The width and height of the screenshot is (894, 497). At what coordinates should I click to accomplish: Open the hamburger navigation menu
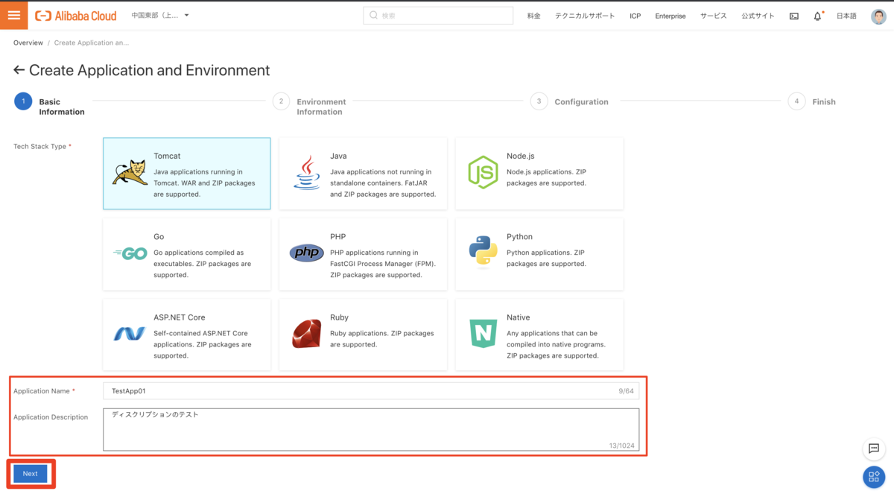pos(13,15)
